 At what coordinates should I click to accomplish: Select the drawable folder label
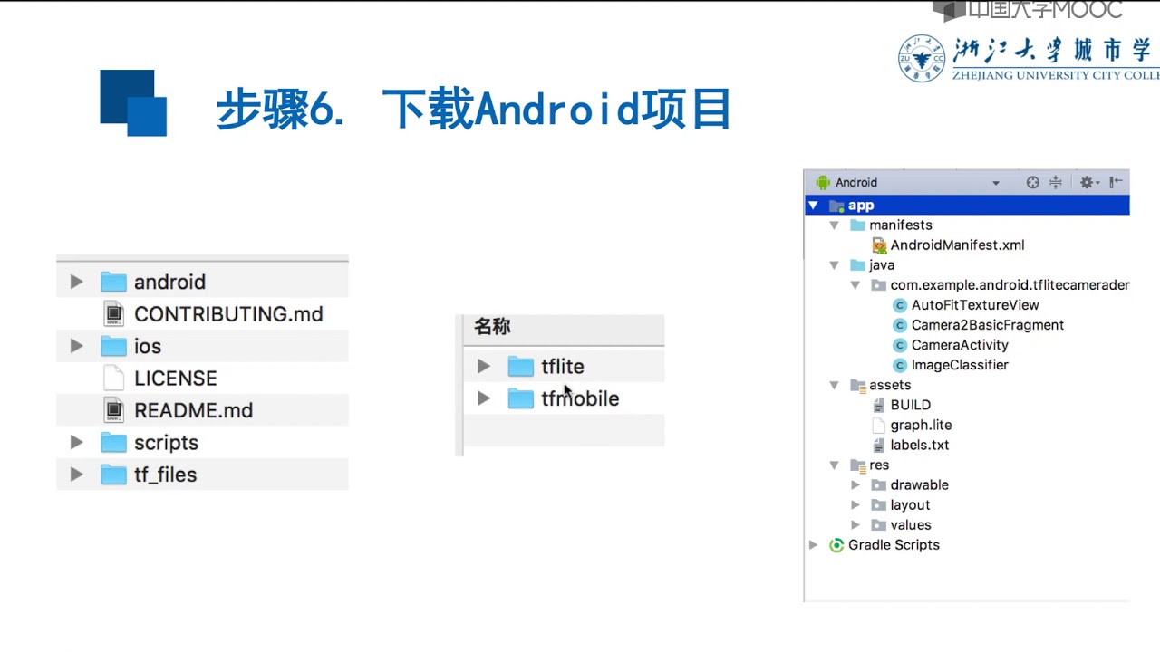919,484
